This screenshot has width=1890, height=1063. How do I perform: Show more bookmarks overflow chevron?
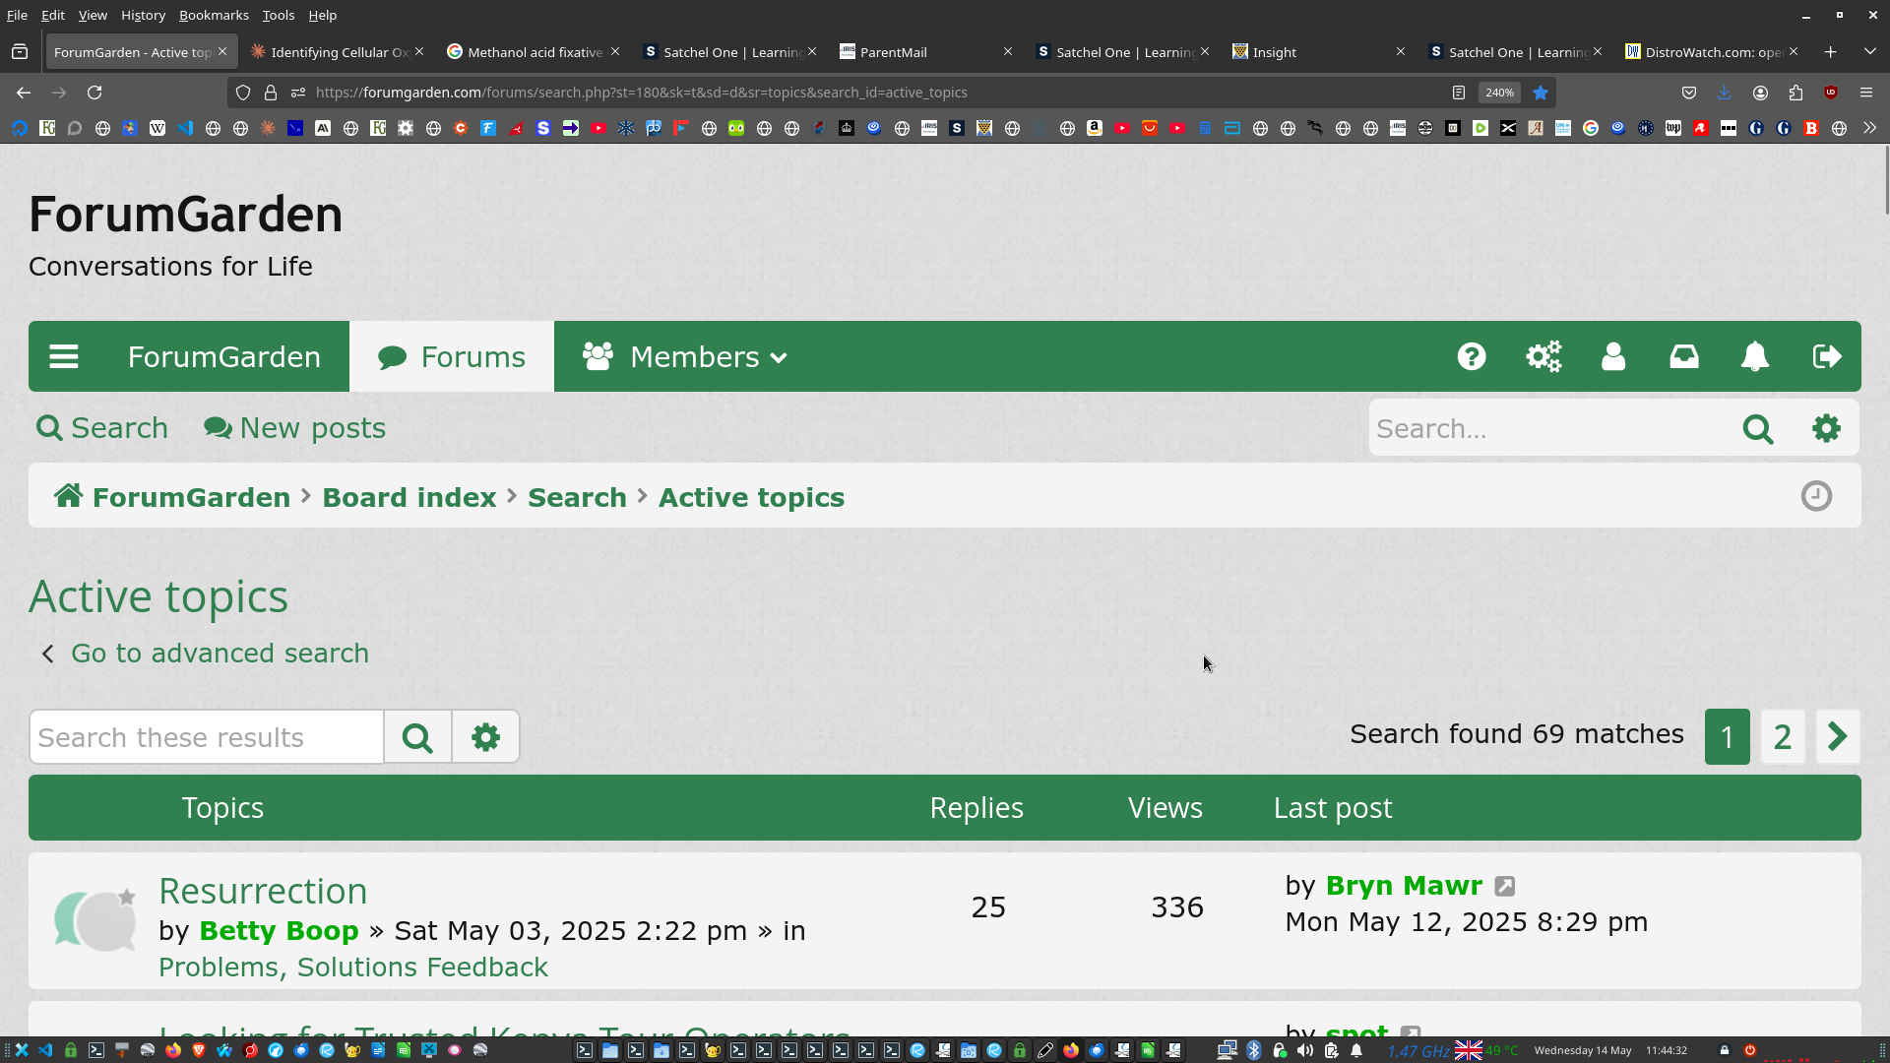[x=1869, y=128]
